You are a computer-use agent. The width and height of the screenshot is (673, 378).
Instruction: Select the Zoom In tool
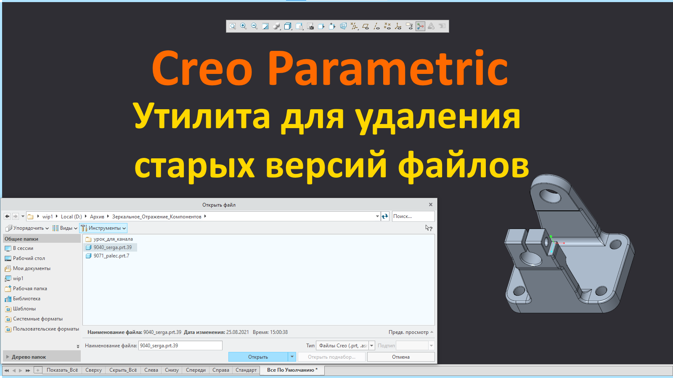coord(243,26)
